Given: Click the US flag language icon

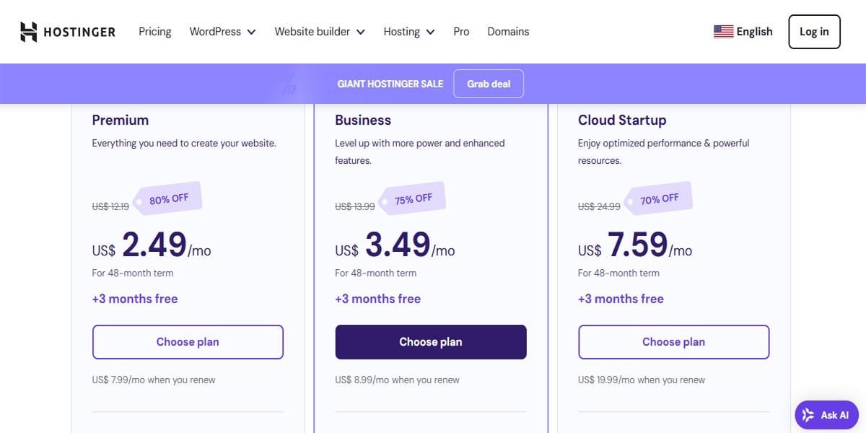Looking at the screenshot, I should point(723,32).
